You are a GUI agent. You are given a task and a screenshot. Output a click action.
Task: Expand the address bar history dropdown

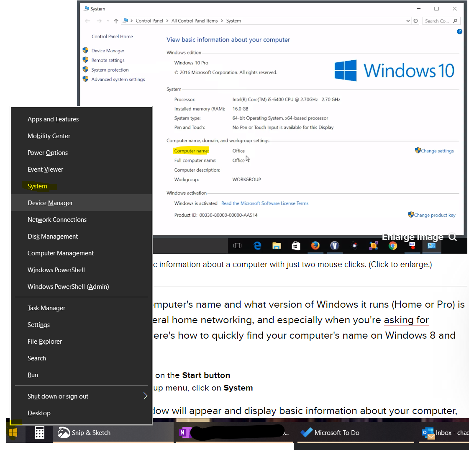coord(407,21)
